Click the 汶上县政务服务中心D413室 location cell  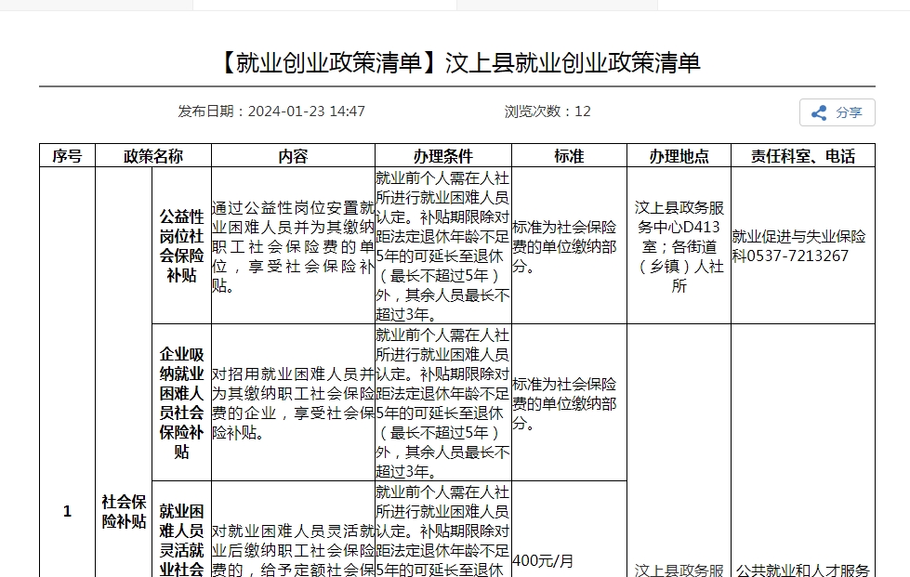(679, 246)
